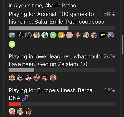Click the cartoon turtle avatar

[45, 35]
